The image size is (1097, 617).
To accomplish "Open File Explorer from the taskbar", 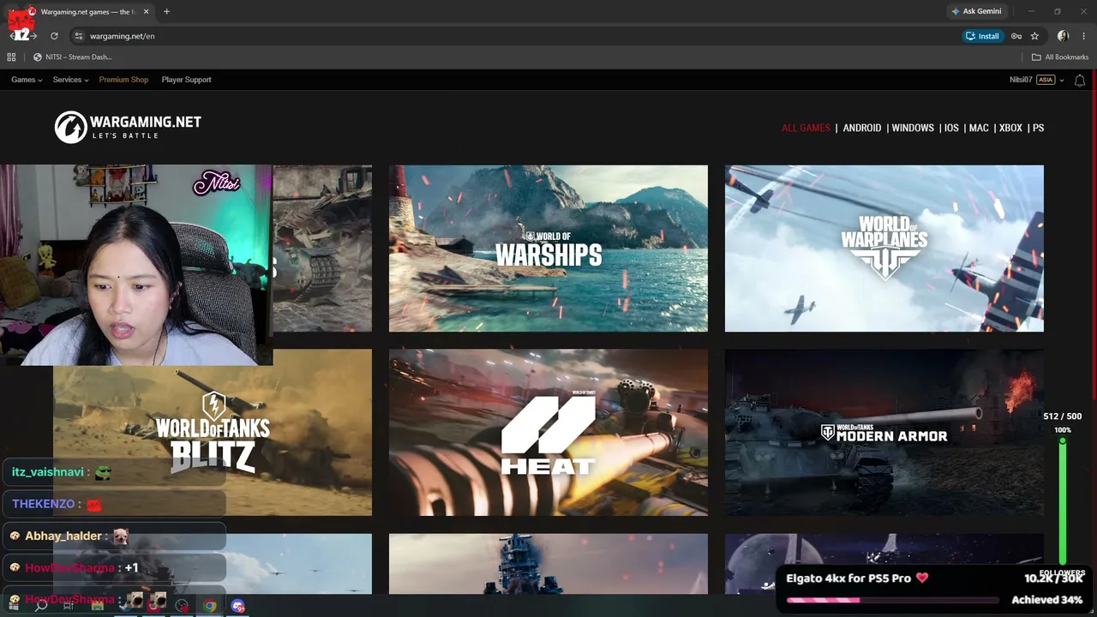I will pos(97,605).
